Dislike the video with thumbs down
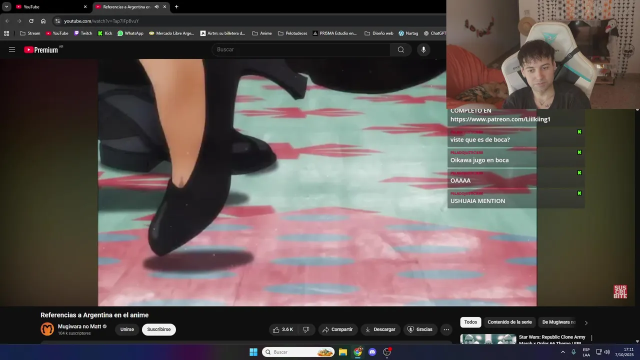640x360 pixels. [x=306, y=329]
